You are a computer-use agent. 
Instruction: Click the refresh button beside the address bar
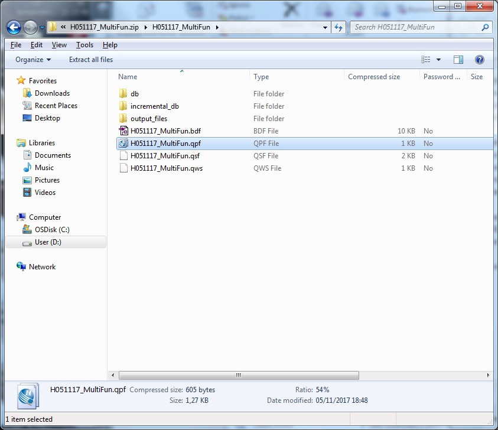[x=338, y=27]
